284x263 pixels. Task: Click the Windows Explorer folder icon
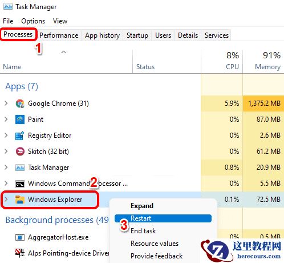tap(20, 200)
